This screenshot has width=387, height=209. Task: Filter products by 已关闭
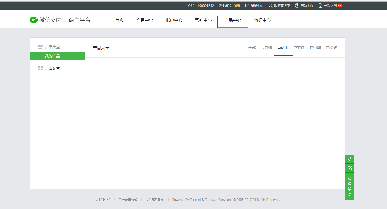pyautogui.click(x=332, y=48)
